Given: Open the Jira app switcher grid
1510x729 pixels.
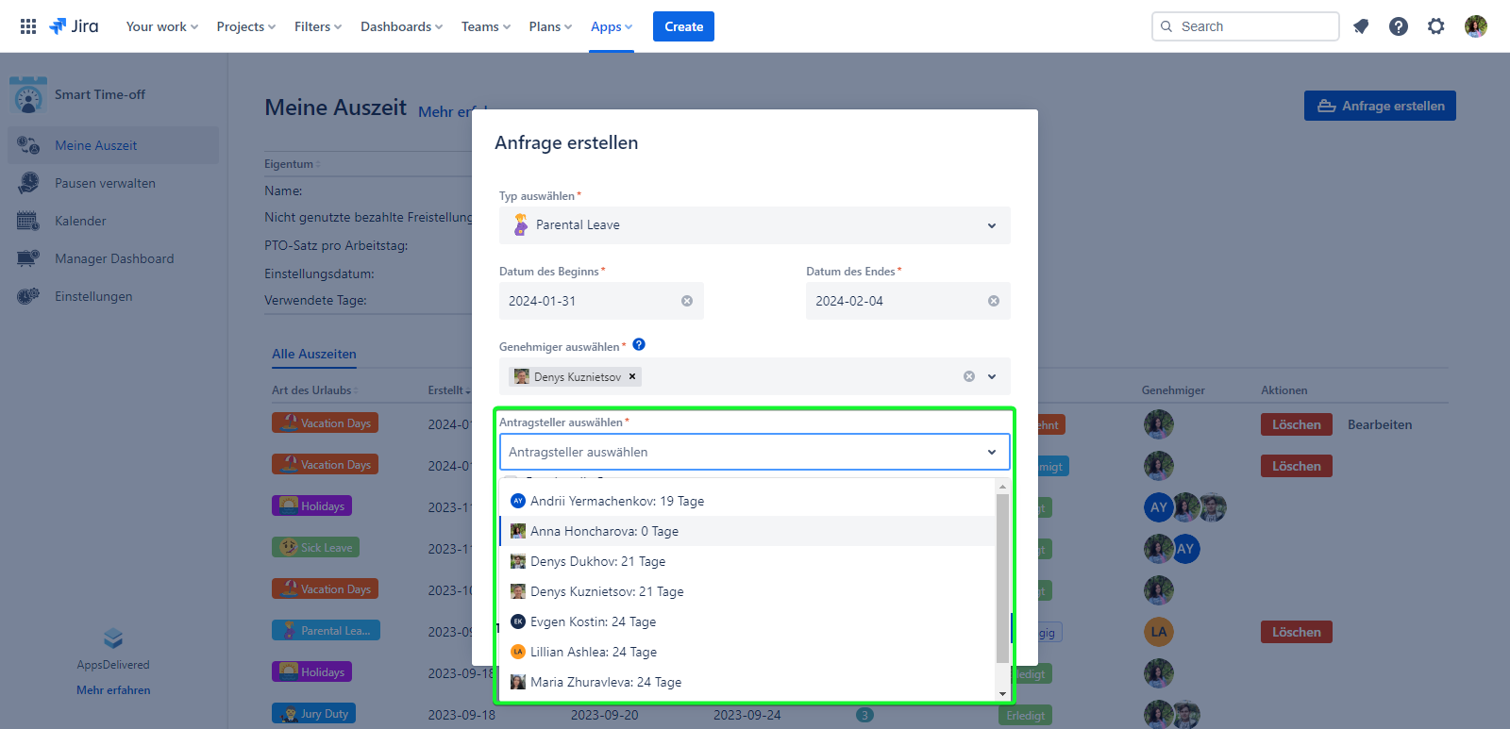Looking at the screenshot, I should coord(28,26).
